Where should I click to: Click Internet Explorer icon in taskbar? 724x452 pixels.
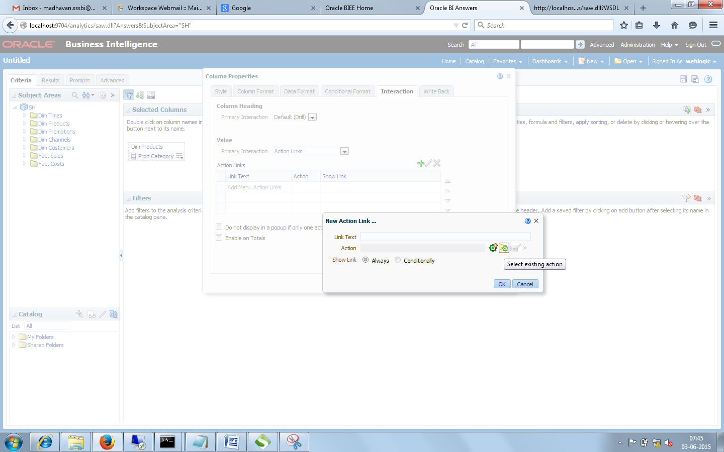point(45,442)
